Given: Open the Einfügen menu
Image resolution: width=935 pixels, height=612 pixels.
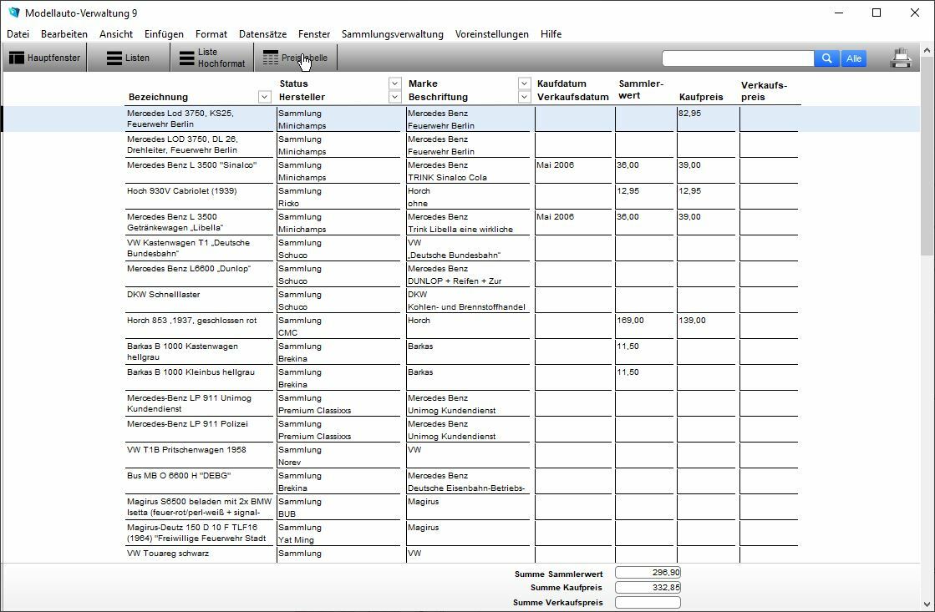Looking at the screenshot, I should 164,34.
